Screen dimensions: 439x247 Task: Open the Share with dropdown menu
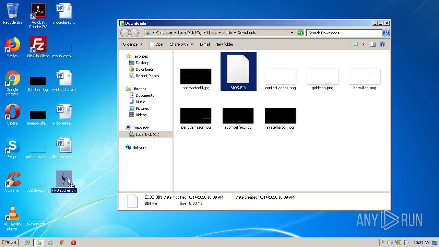pos(182,44)
